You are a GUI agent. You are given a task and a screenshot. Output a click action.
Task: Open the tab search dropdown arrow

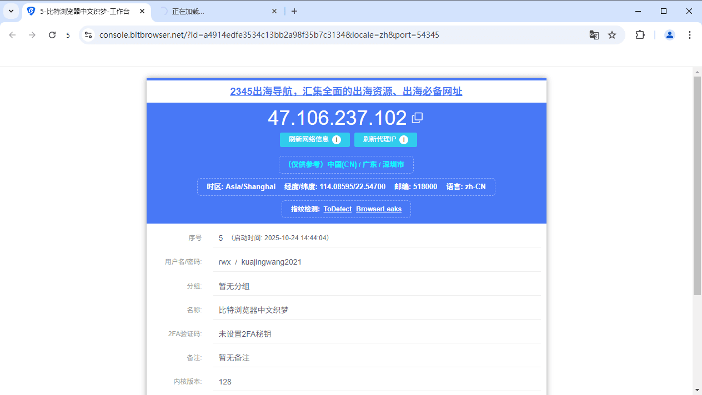point(11,11)
